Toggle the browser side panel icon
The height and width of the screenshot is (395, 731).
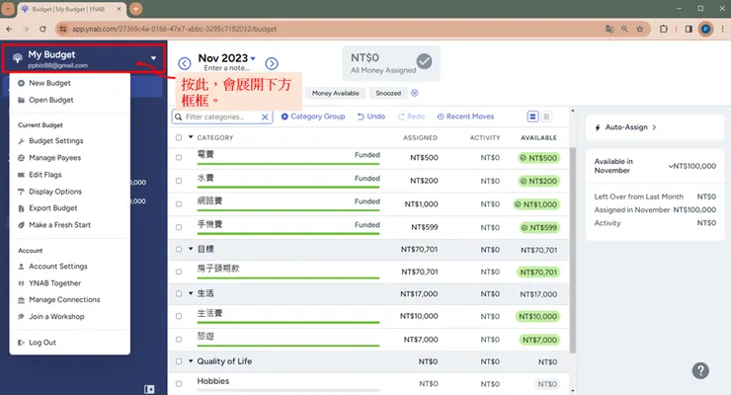click(689, 29)
